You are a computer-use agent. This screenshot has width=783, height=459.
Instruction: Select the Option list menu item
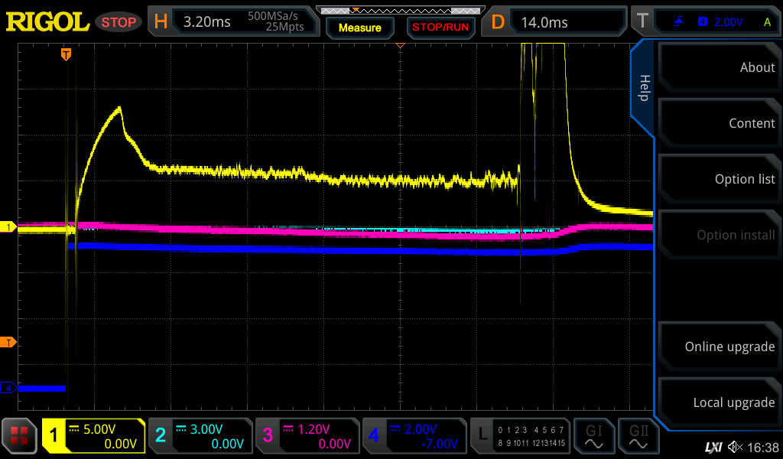[718, 179]
